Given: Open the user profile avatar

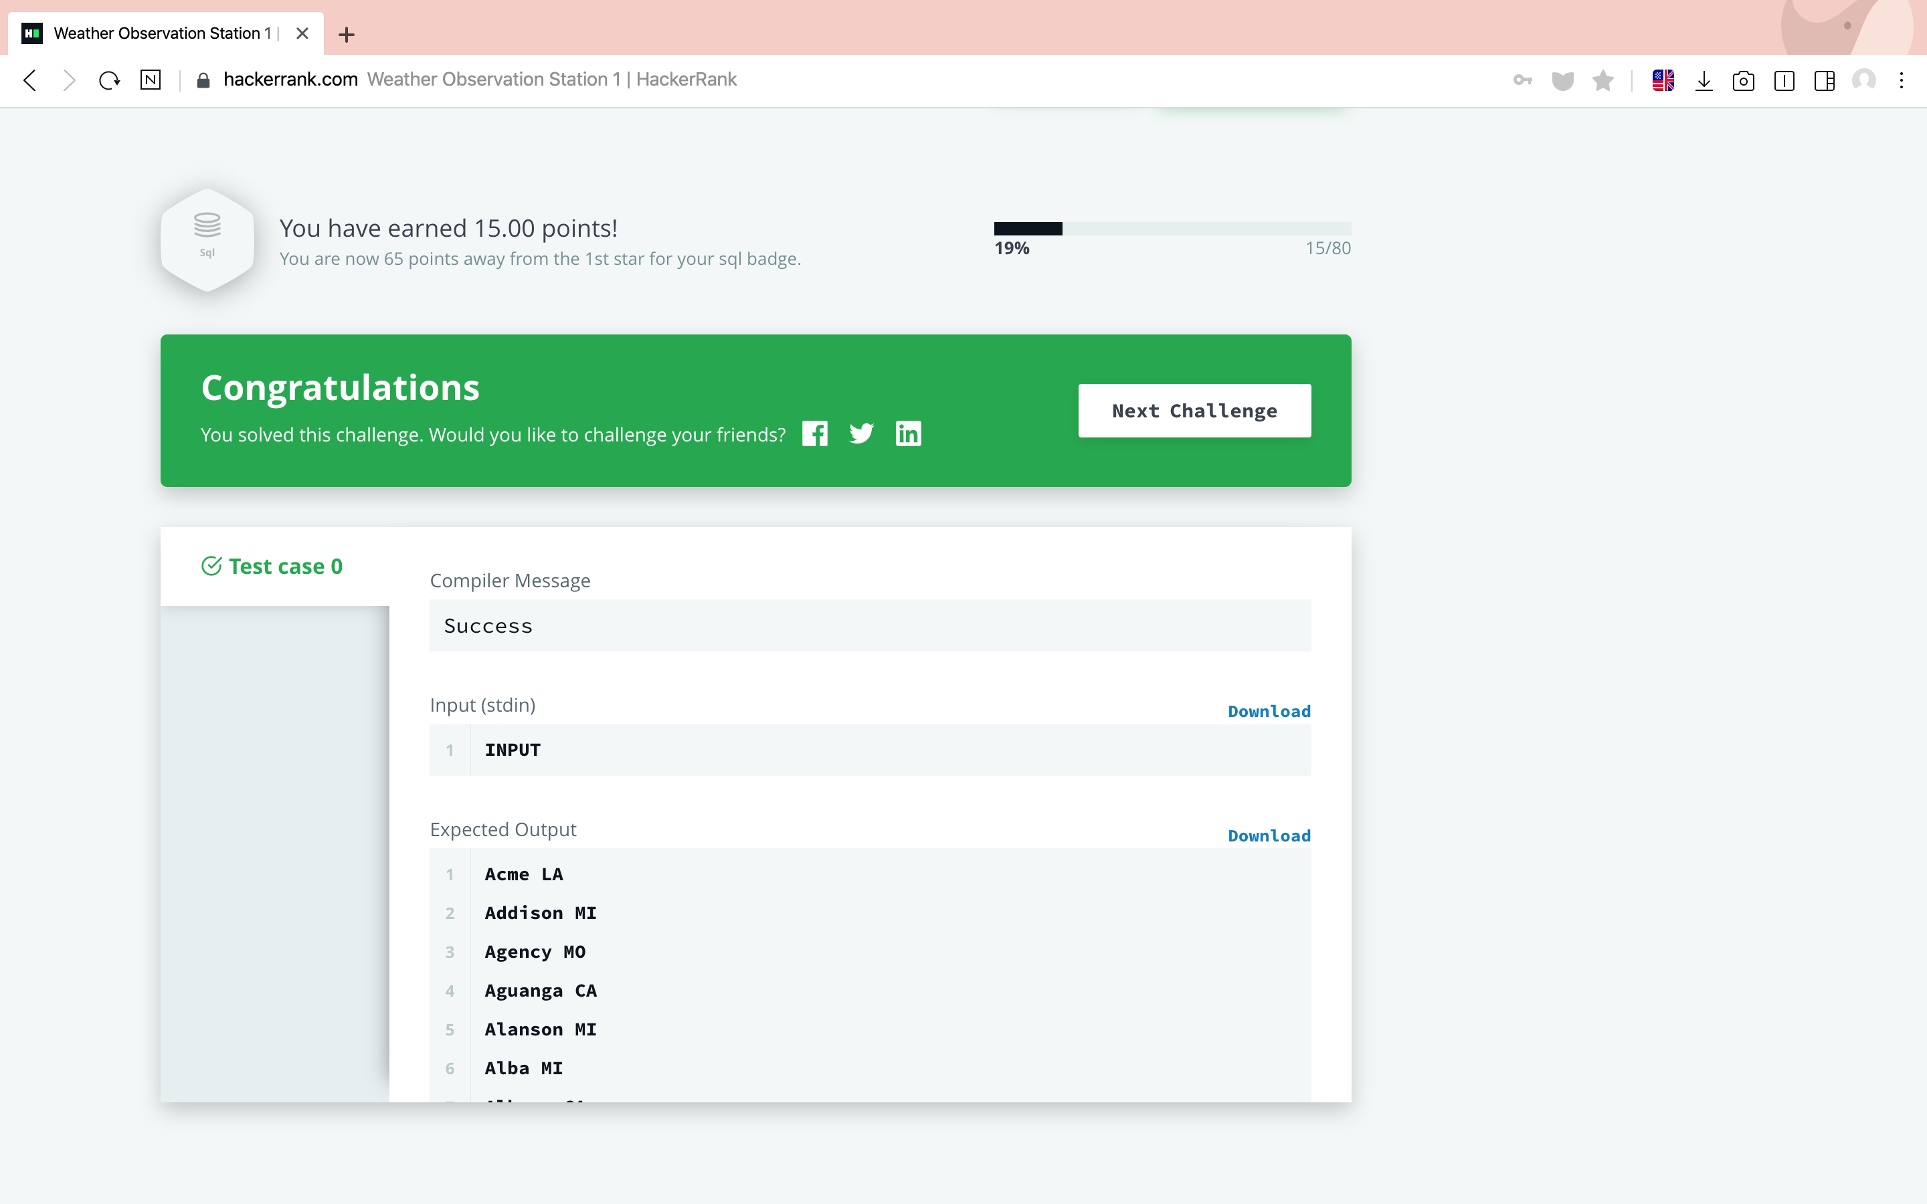Looking at the screenshot, I should (x=1864, y=80).
